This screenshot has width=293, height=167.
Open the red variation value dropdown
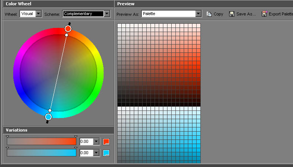point(96,141)
